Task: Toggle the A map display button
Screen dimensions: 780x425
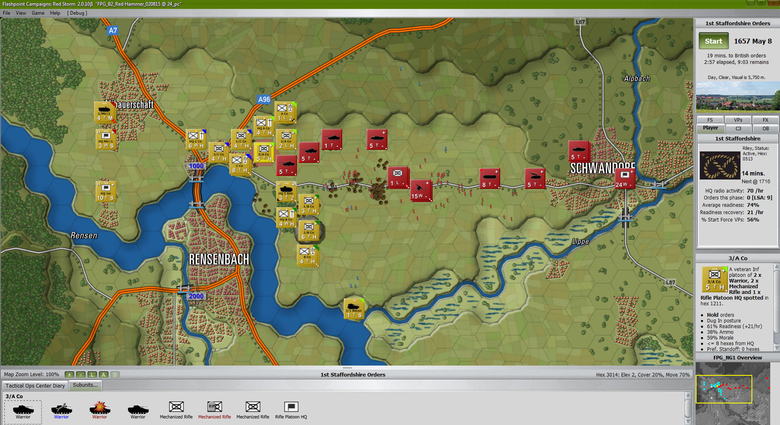Action: (x=103, y=375)
